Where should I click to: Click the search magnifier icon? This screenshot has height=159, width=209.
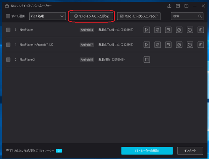pyautogui.click(x=200, y=16)
